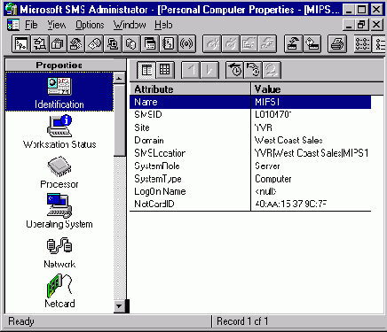Click the satellite broadcast toolbar icon
Viewport: 387px width, 332px height.
[x=186, y=44]
